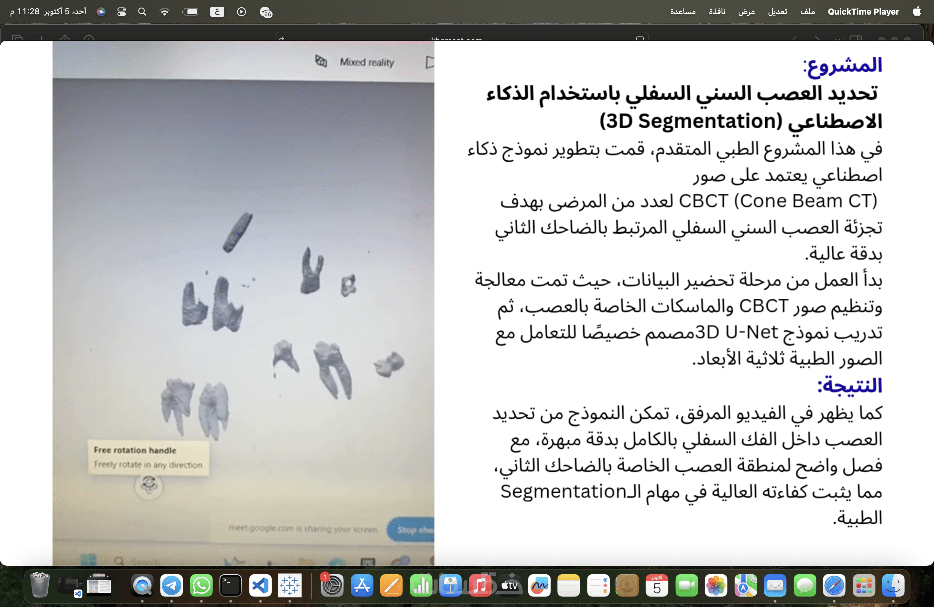Open the Trash in the Dock
Viewport: 934px width, 607px height.
coord(40,585)
